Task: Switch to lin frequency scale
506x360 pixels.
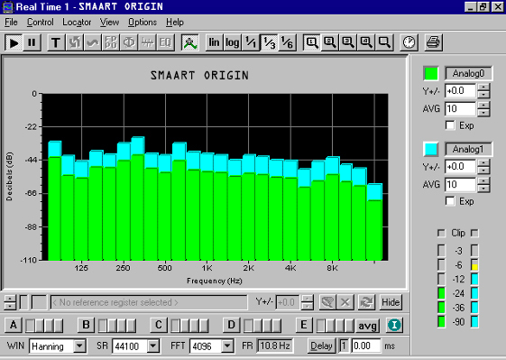Action: [214, 42]
